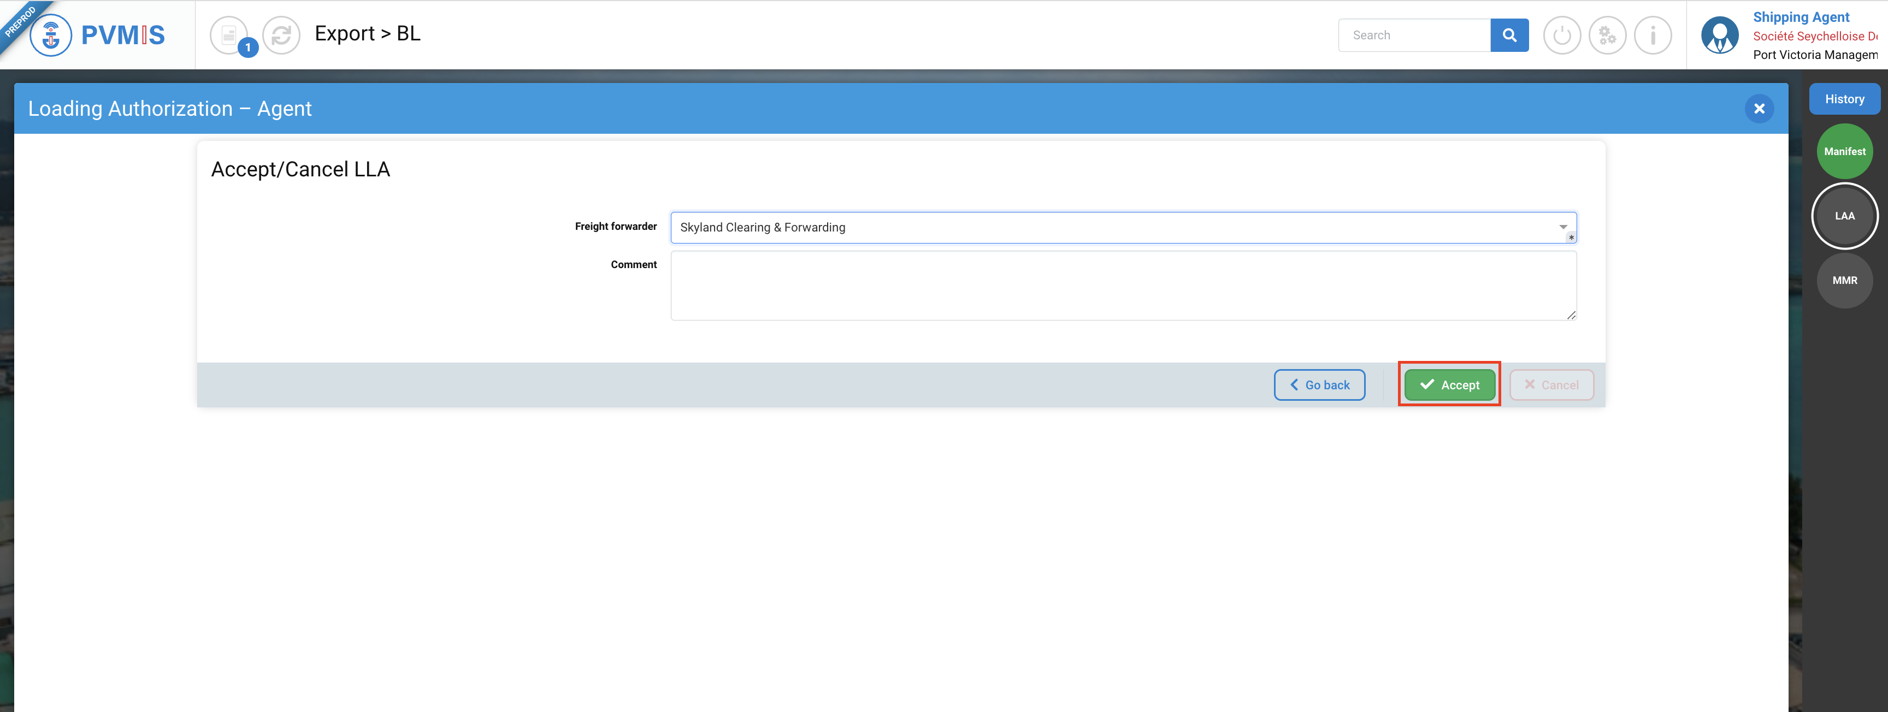The image size is (1888, 712).
Task: Click the Freight forwarder dropdown arrow
Action: [1562, 227]
